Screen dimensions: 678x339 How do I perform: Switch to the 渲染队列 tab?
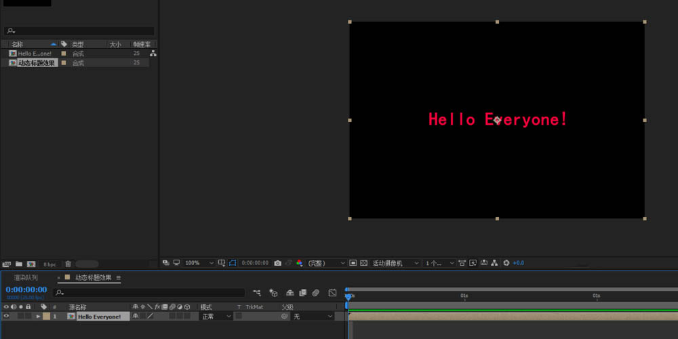(x=26, y=278)
